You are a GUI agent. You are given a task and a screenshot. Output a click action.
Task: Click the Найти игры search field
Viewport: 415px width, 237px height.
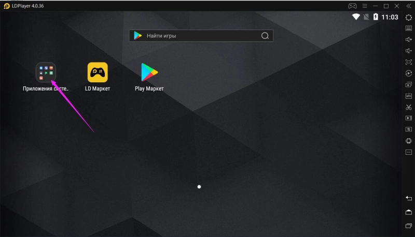click(x=201, y=36)
